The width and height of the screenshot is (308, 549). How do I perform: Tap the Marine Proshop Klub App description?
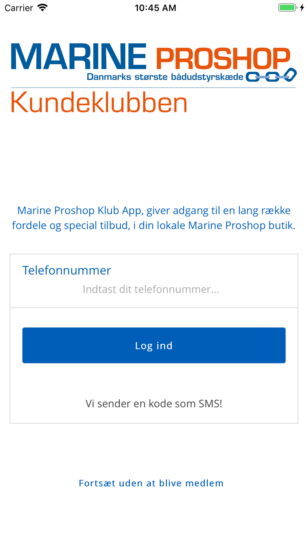coord(154,218)
